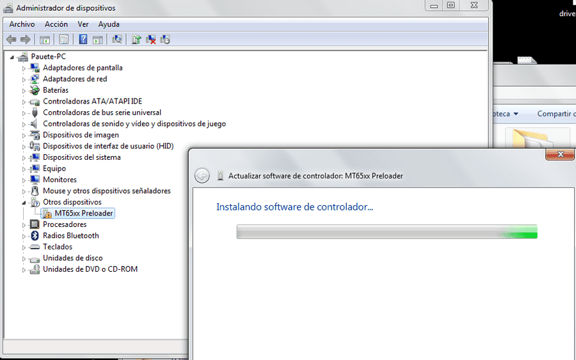The image size is (576, 360).
Task: Expand the Dispositivos del sistema node
Action: (x=24, y=158)
